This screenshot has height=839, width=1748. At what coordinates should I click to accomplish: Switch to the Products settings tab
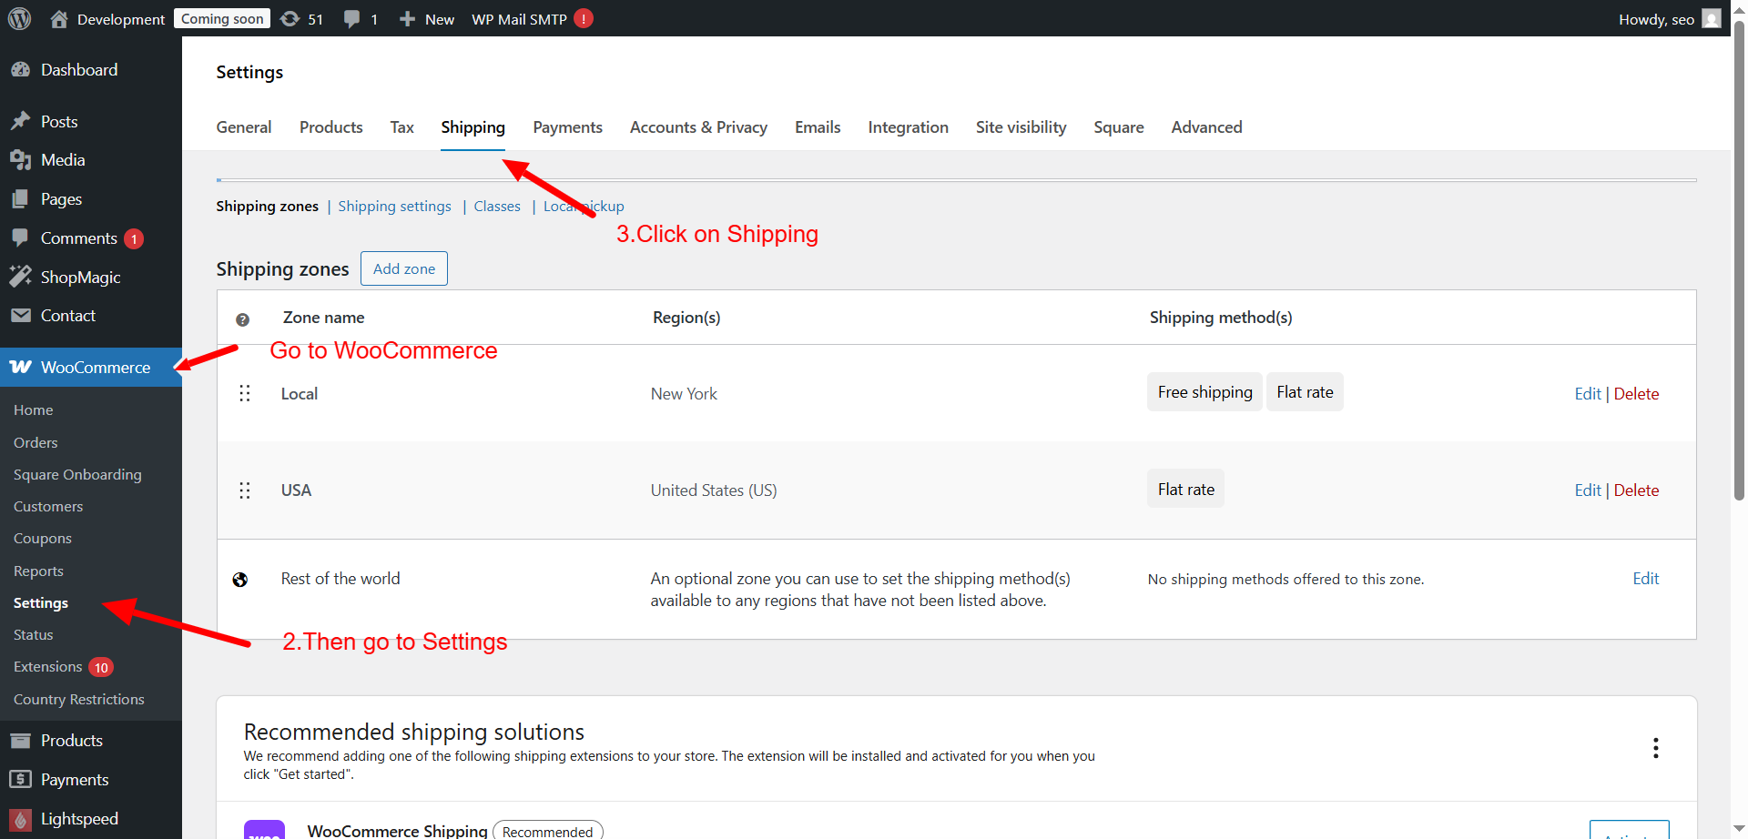tap(331, 127)
